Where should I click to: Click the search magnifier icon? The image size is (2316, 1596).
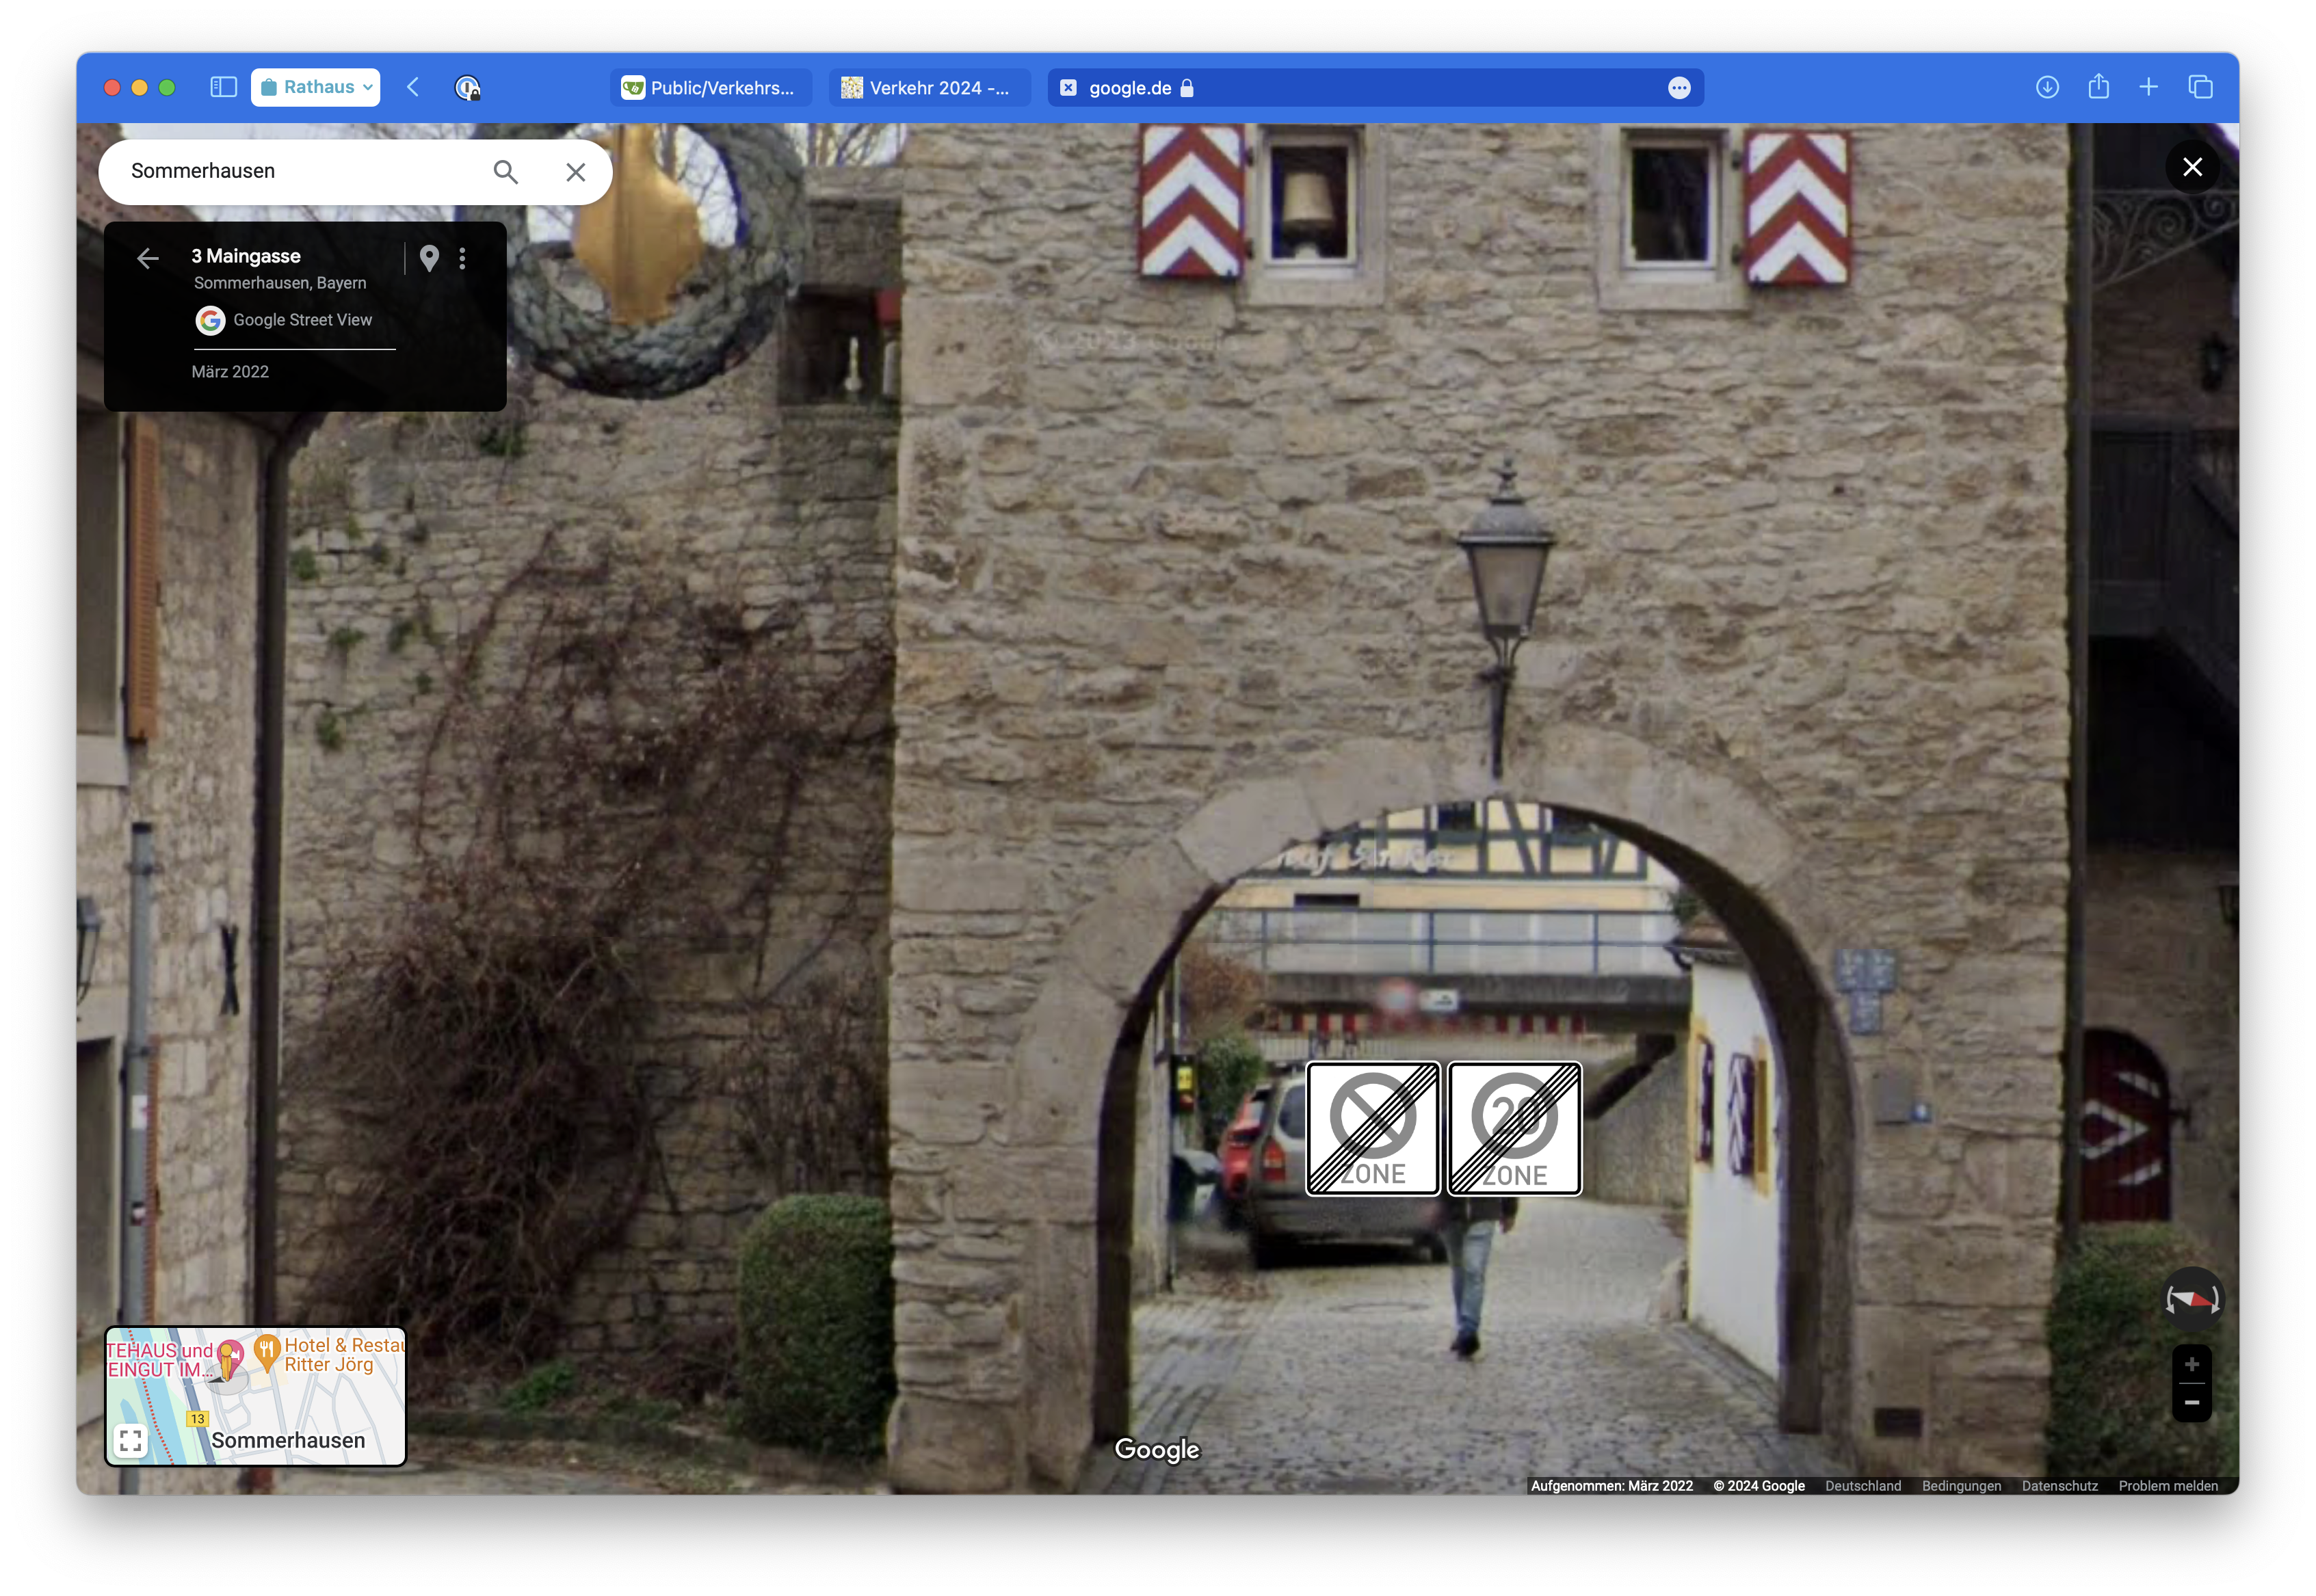point(506,172)
